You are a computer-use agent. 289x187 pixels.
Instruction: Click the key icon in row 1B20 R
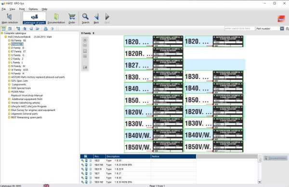[x=82, y=169]
